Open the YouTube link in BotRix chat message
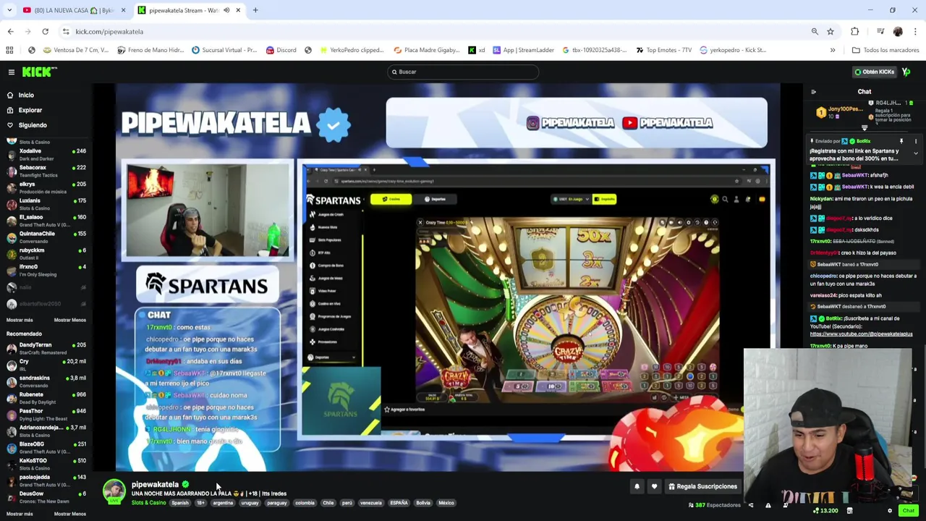Image resolution: width=926 pixels, height=521 pixels. tap(861, 334)
